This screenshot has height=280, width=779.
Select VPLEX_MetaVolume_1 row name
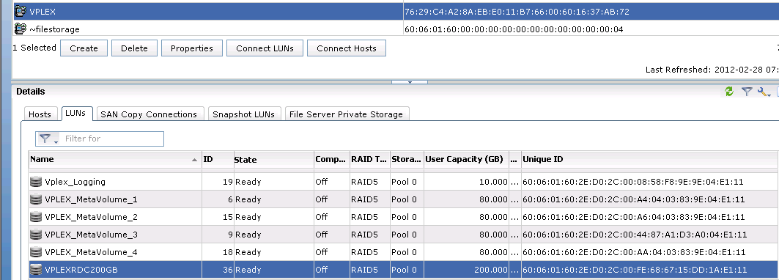(91, 199)
